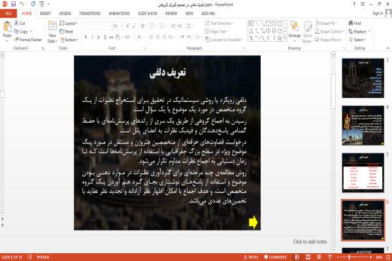Screen dimensions: 392x261
Task: Switch to the SLIDE SHOW tab
Action: (148, 14)
